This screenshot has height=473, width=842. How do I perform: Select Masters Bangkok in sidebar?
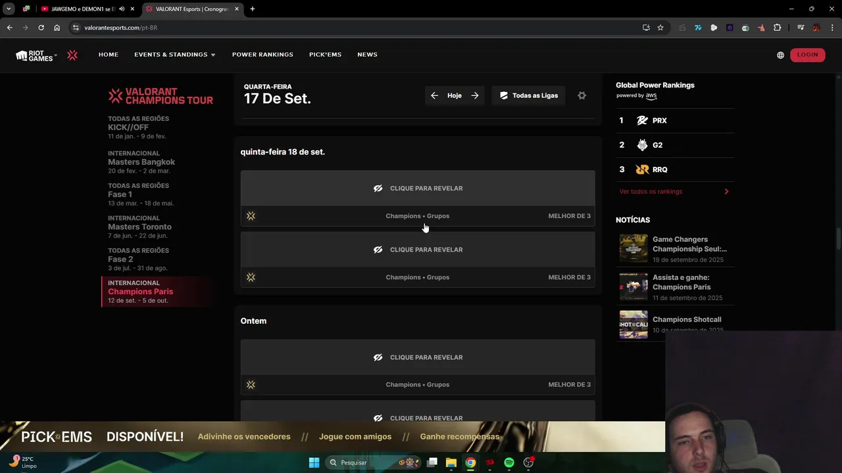[x=141, y=162]
